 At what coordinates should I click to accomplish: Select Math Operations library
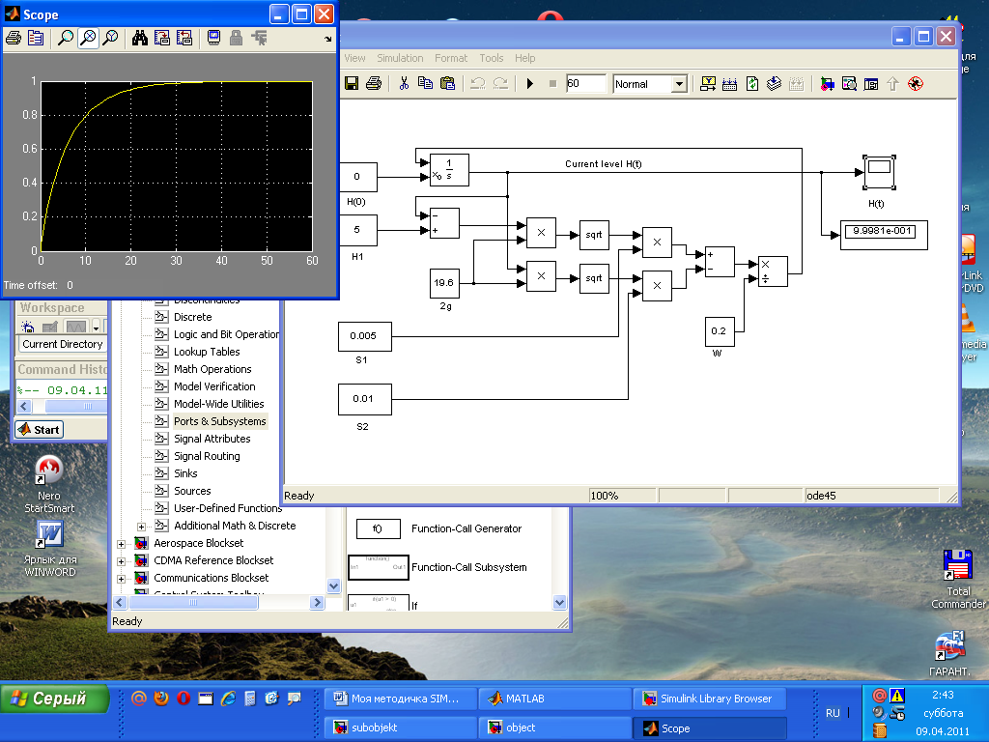pos(212,369)
